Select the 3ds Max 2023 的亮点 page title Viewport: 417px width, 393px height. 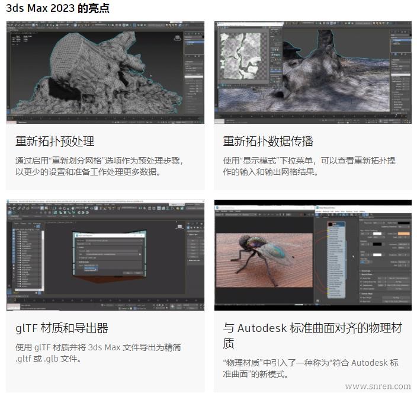click(x=57, y=8)
